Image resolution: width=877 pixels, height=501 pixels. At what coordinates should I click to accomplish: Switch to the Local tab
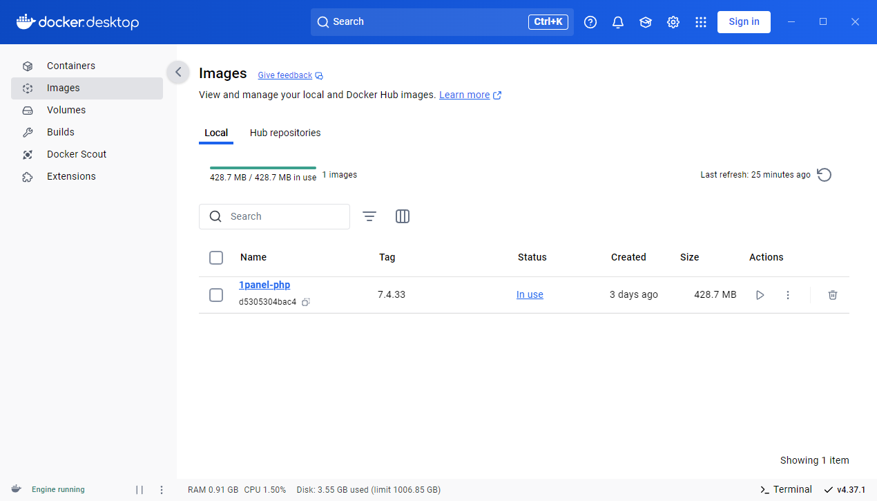coord(216,133)
